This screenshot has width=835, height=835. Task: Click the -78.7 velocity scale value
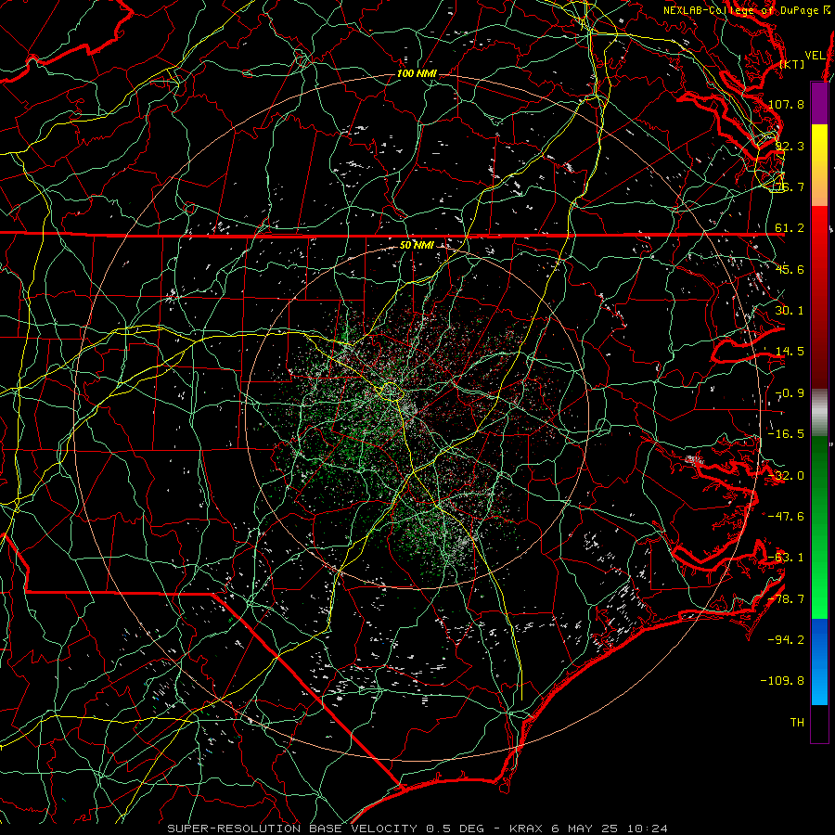(x=786, y=599)
